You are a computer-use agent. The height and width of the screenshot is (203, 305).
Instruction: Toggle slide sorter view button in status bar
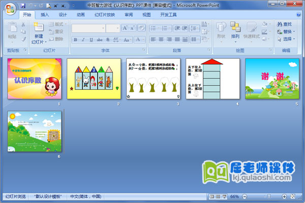click(x=218, y=196)
